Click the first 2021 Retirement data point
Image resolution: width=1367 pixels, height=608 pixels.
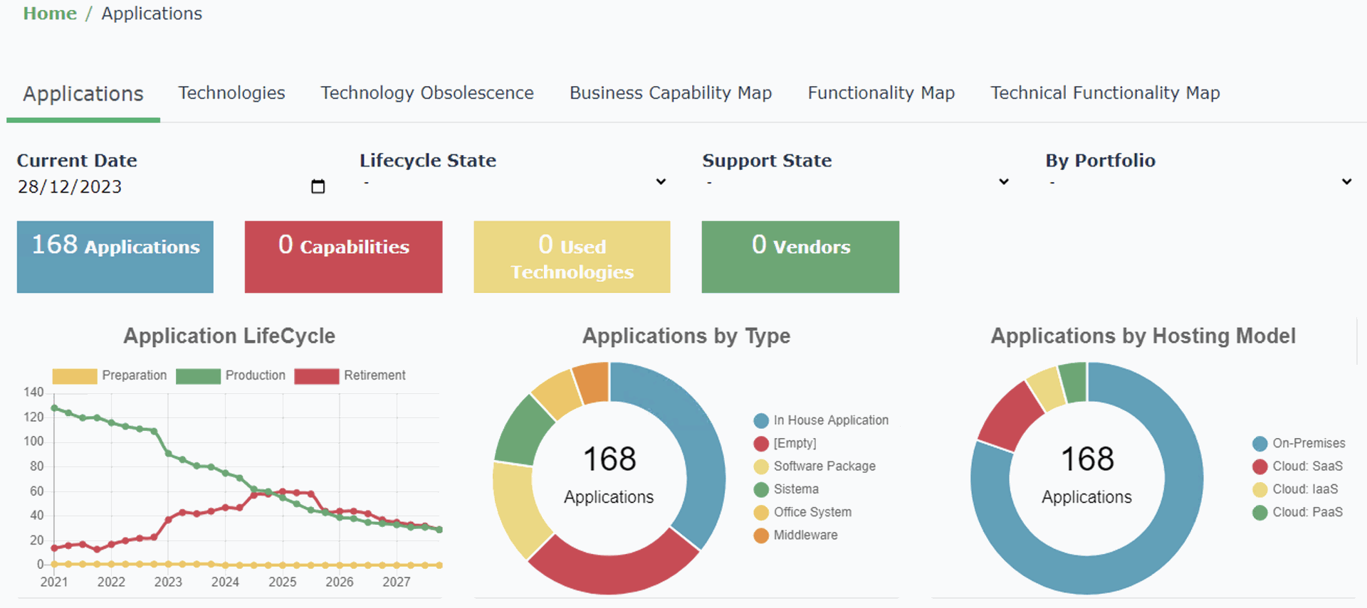pyautogui.click(x=55, y=548)
